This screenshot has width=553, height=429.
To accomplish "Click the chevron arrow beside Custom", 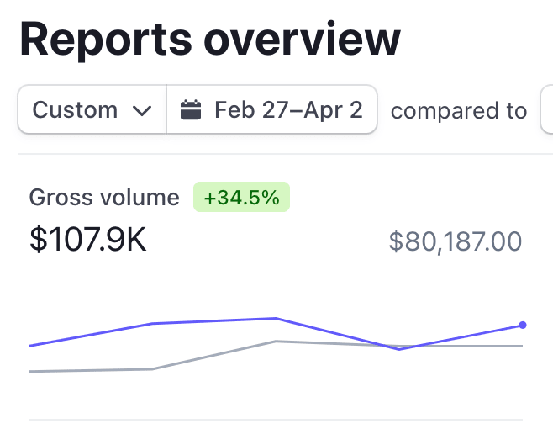I will [x=142, y=111].
